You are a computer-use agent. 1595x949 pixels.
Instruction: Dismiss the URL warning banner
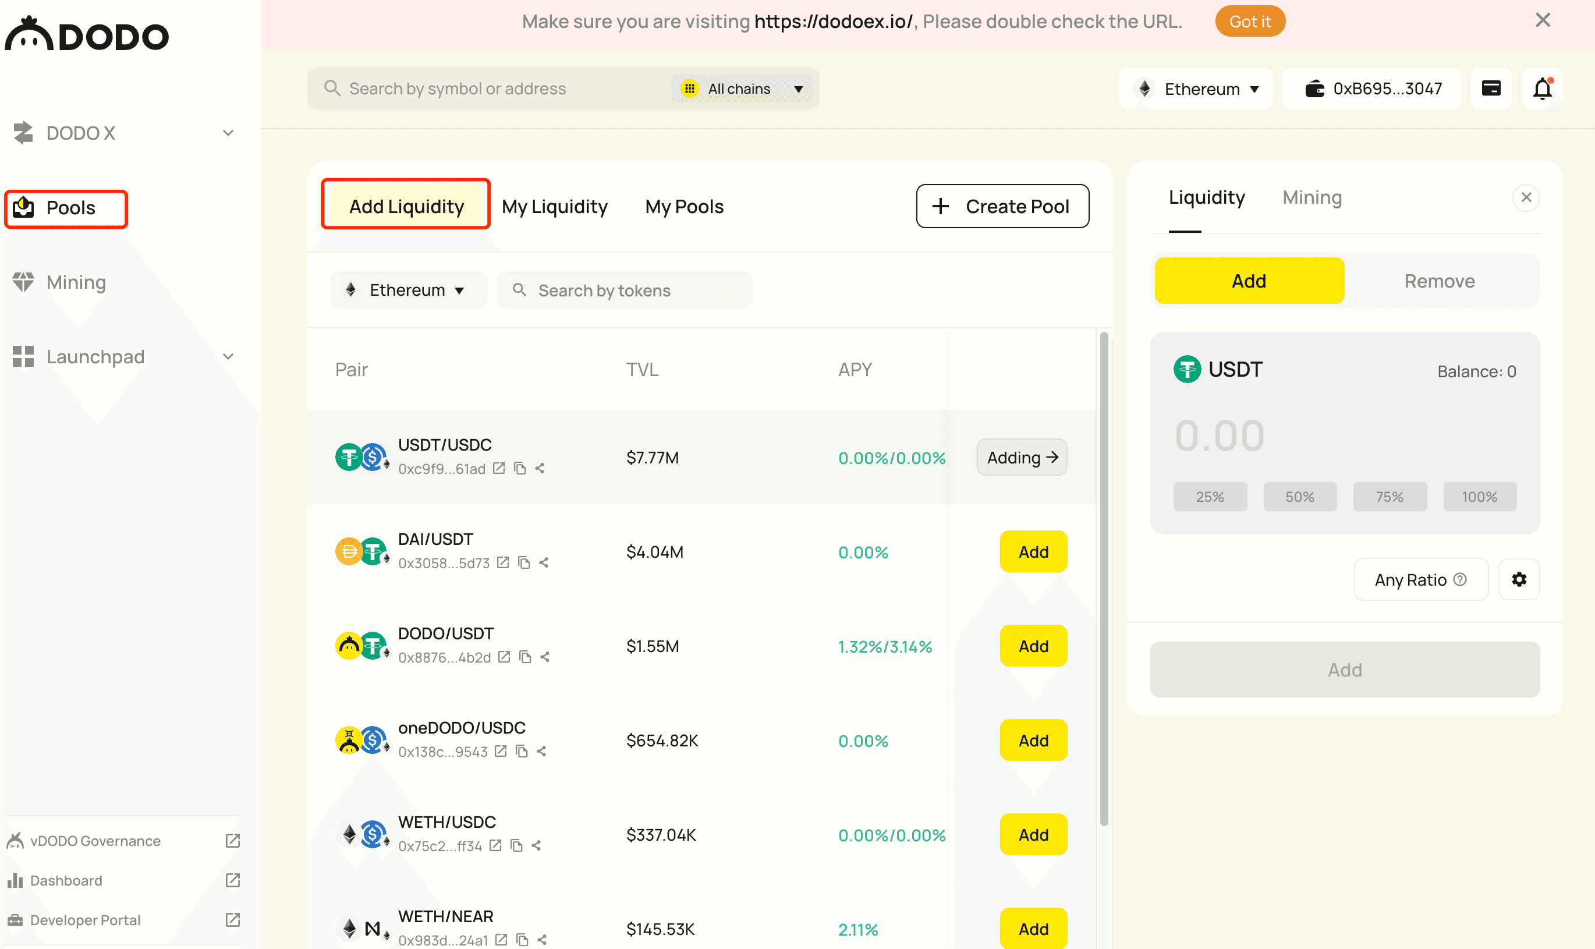[1543, 20]
